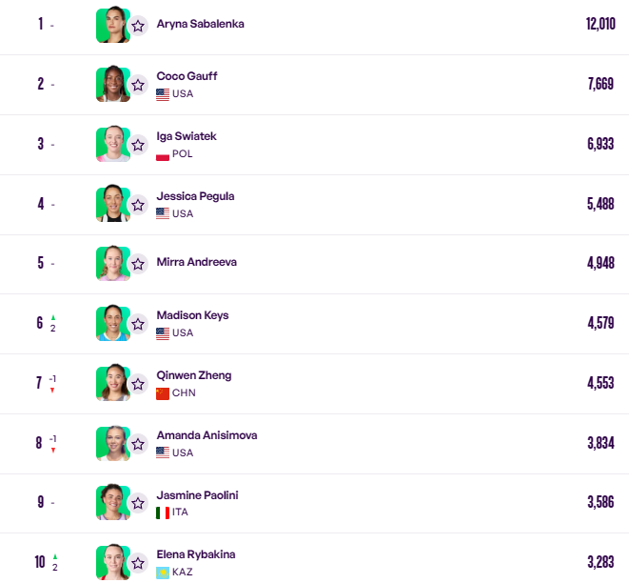Screen dimensions: 629x583
Task: Favorite Madison Keys using the star icon
Action: tap(138, 324)
